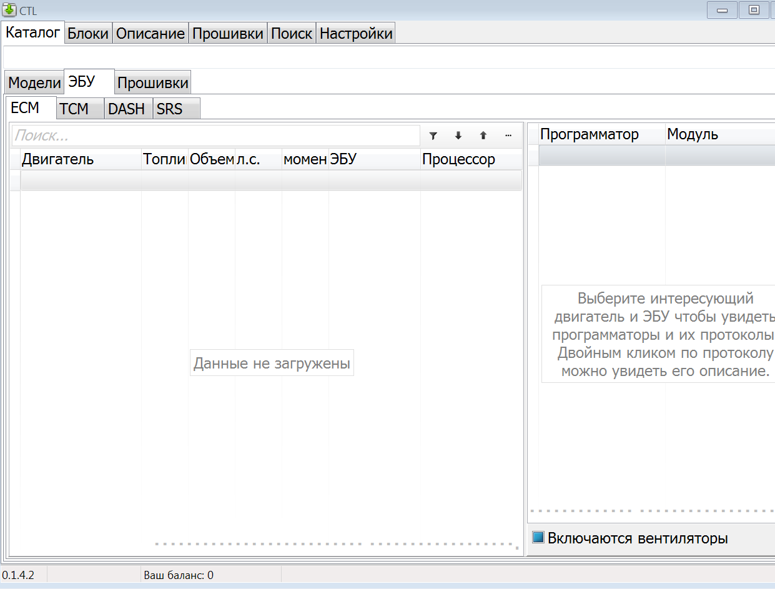
Task: Select the Модели sub-tab
Action: tap(34, 83)
